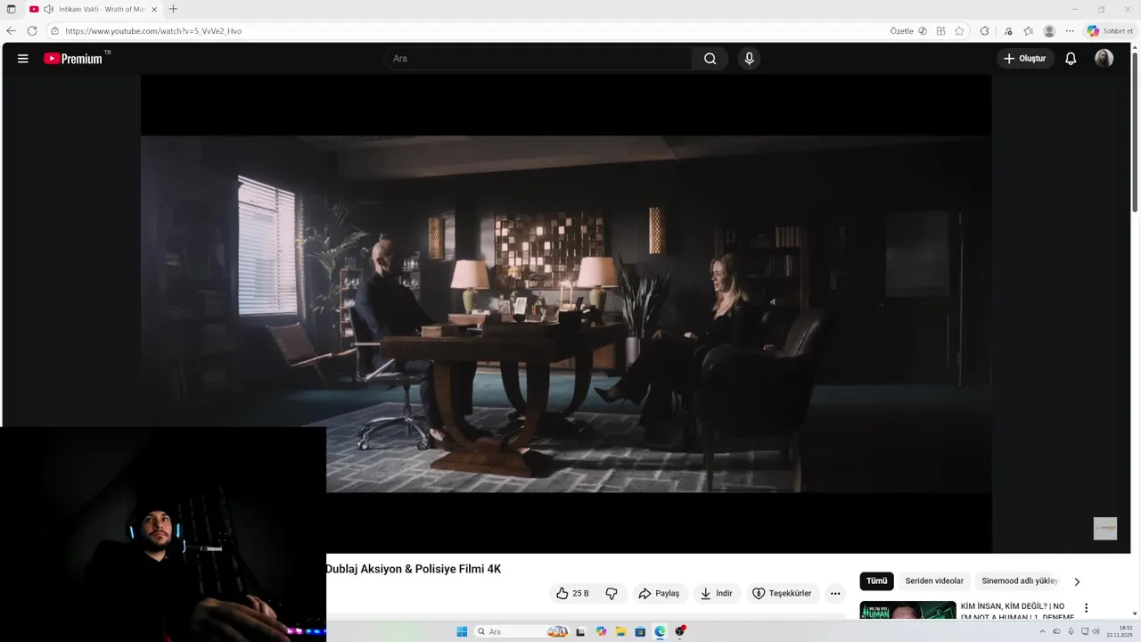Reload the page with refresh icon

[32, 31]
